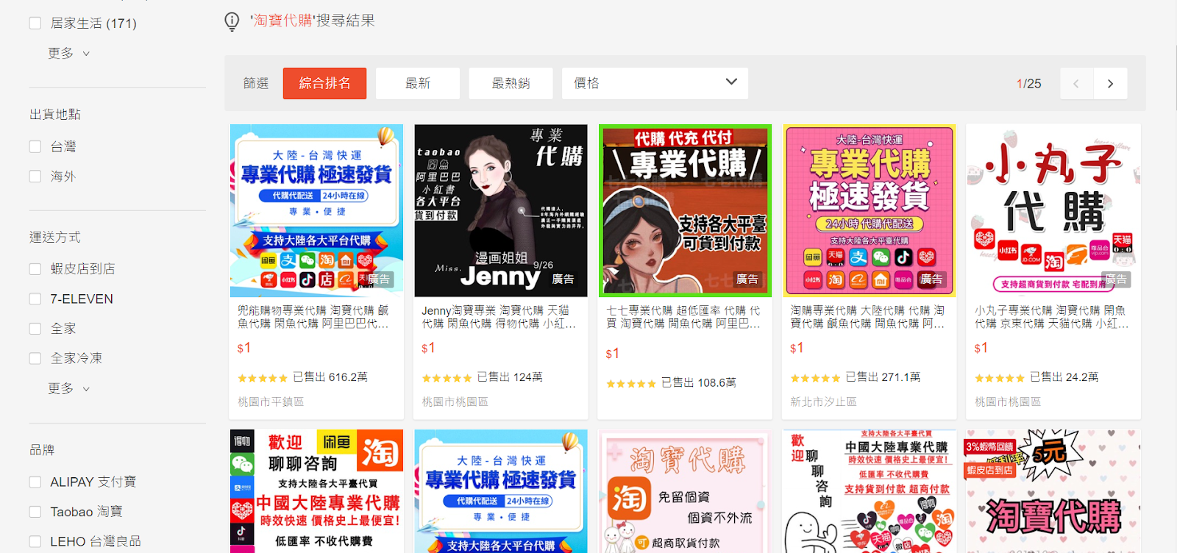Click the 已售出 271.1萬 sold count
The image size is (1177, 553).
point(883,377)
